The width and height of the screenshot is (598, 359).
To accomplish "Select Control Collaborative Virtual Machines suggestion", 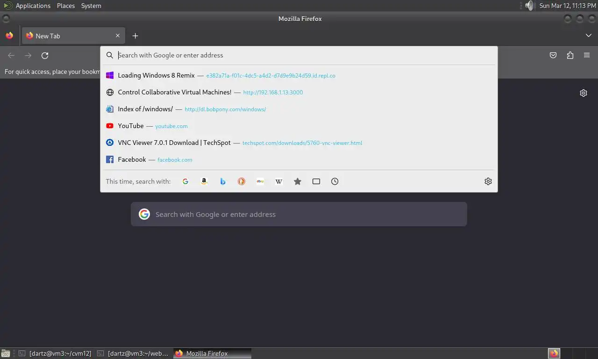I will [x=299, y=92].
